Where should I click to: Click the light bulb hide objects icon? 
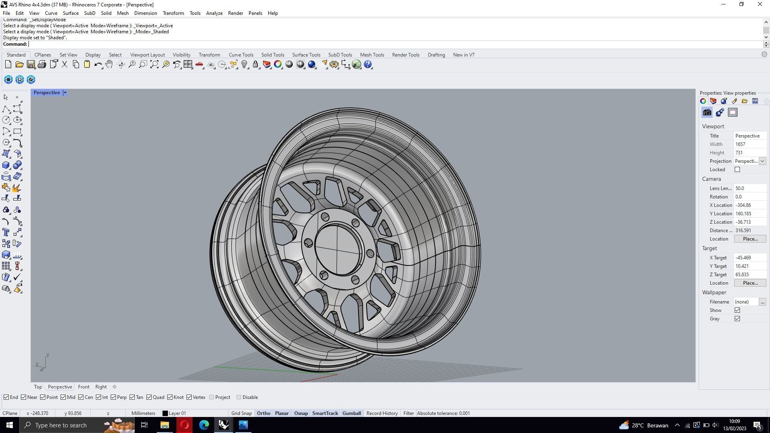click(x=244, y=64)
